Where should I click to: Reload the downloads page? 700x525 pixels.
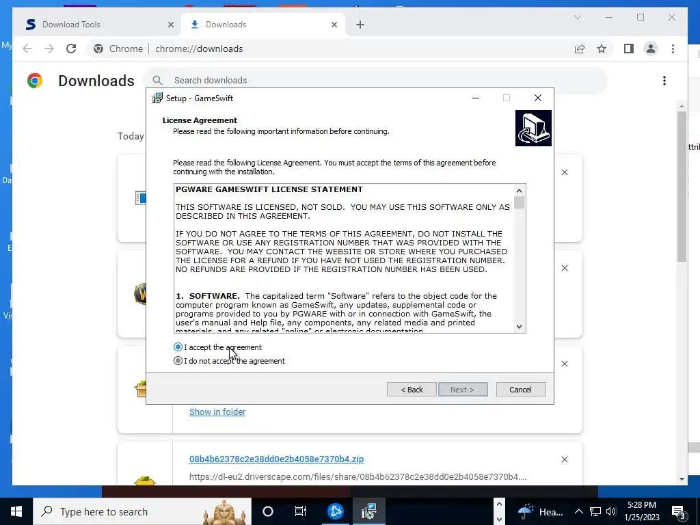[71, 49]
